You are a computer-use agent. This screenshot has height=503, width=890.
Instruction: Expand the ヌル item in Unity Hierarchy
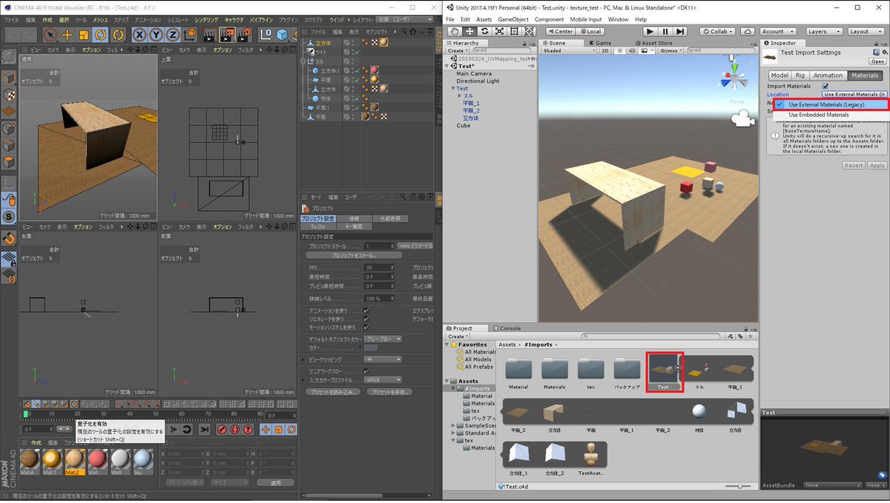tap(461, 96)
